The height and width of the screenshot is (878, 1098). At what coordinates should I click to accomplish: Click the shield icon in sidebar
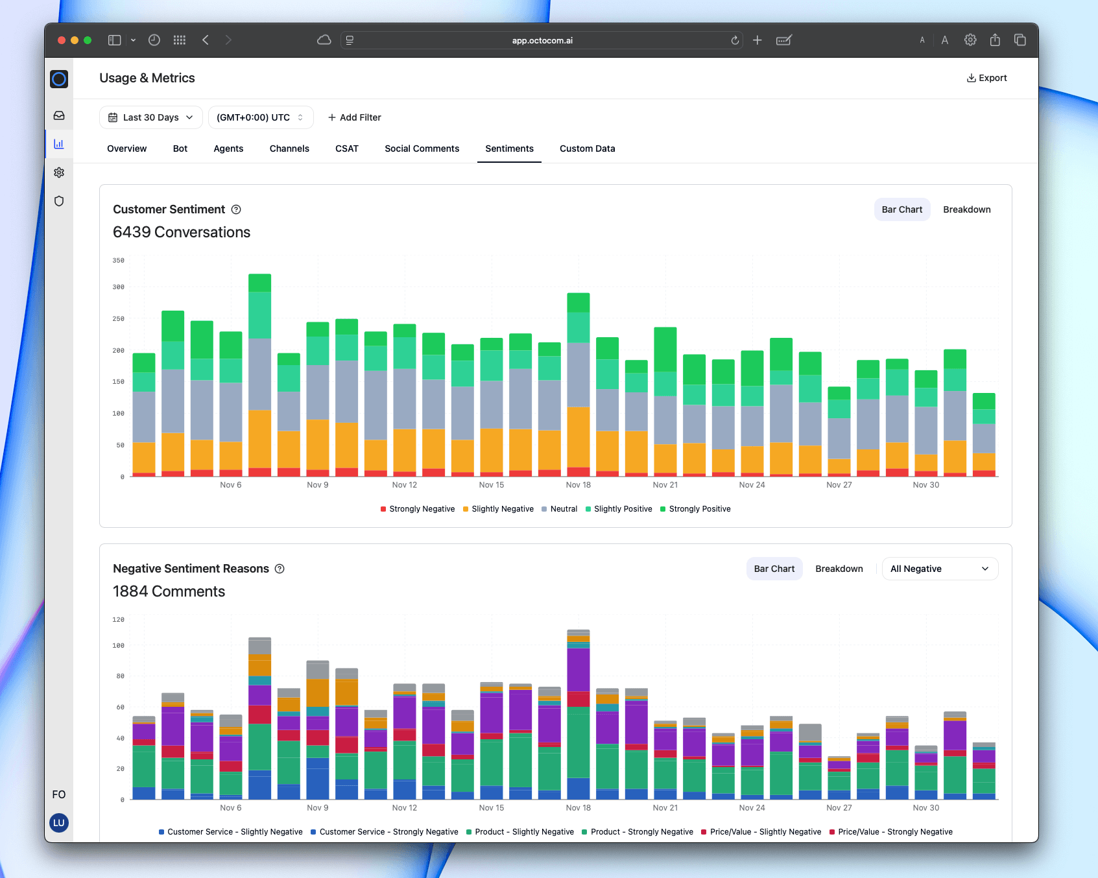(59, 201)
